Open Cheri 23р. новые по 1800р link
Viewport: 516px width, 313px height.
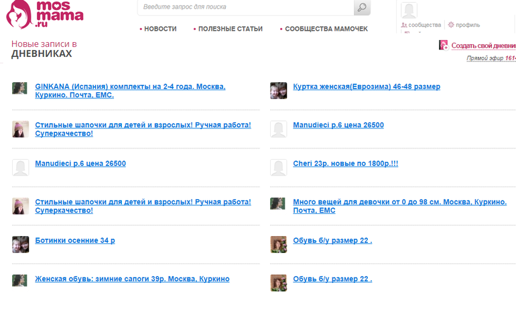click(x=345, y=163)
